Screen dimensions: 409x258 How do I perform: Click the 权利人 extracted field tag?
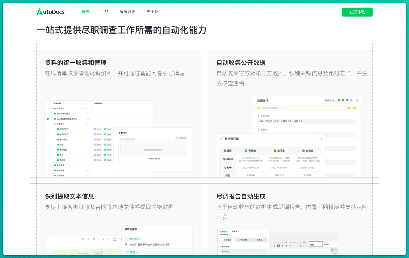click(132, 252)
